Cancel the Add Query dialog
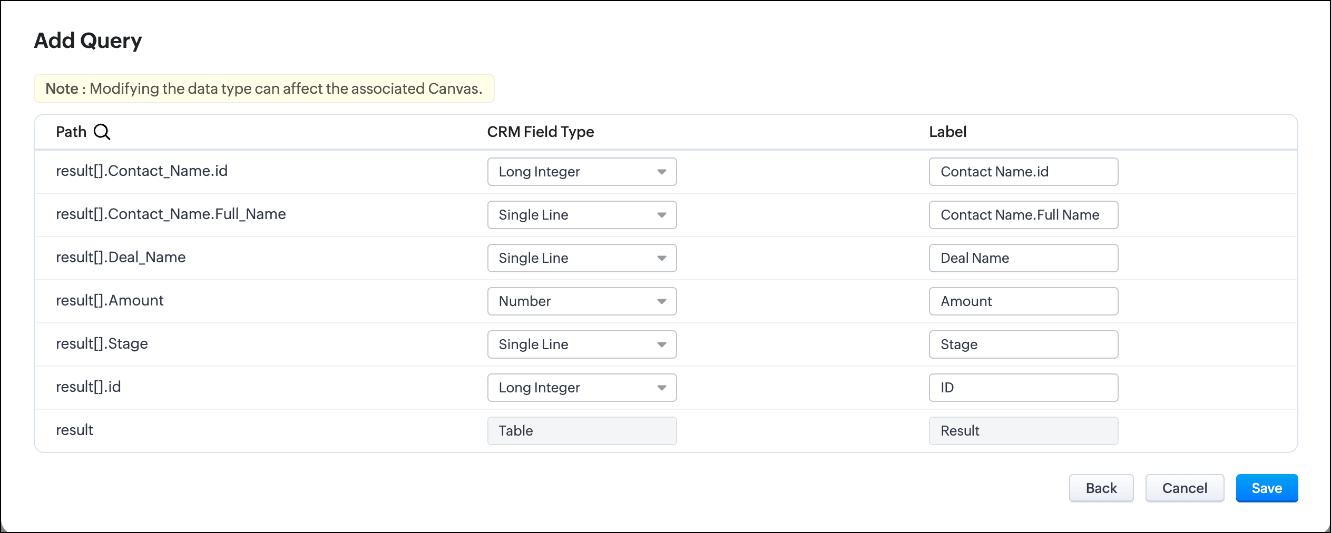Image resolution: width=1331 pixels, height=533 pixels. tap(1184, 488)
